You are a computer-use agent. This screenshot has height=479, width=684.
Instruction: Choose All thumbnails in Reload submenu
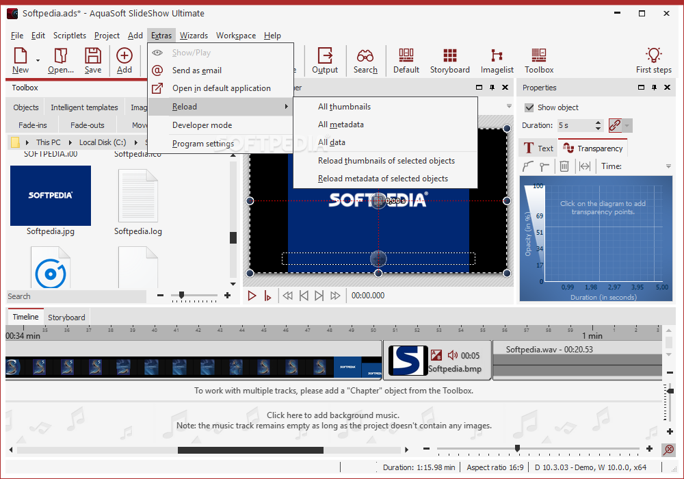(386, 107)
